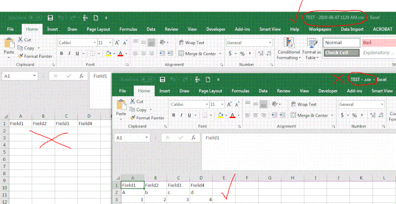This screenshot has width=396, height=204.
Task: Open ACROBAT tab in back window
Action: click(x=383, y=29)
